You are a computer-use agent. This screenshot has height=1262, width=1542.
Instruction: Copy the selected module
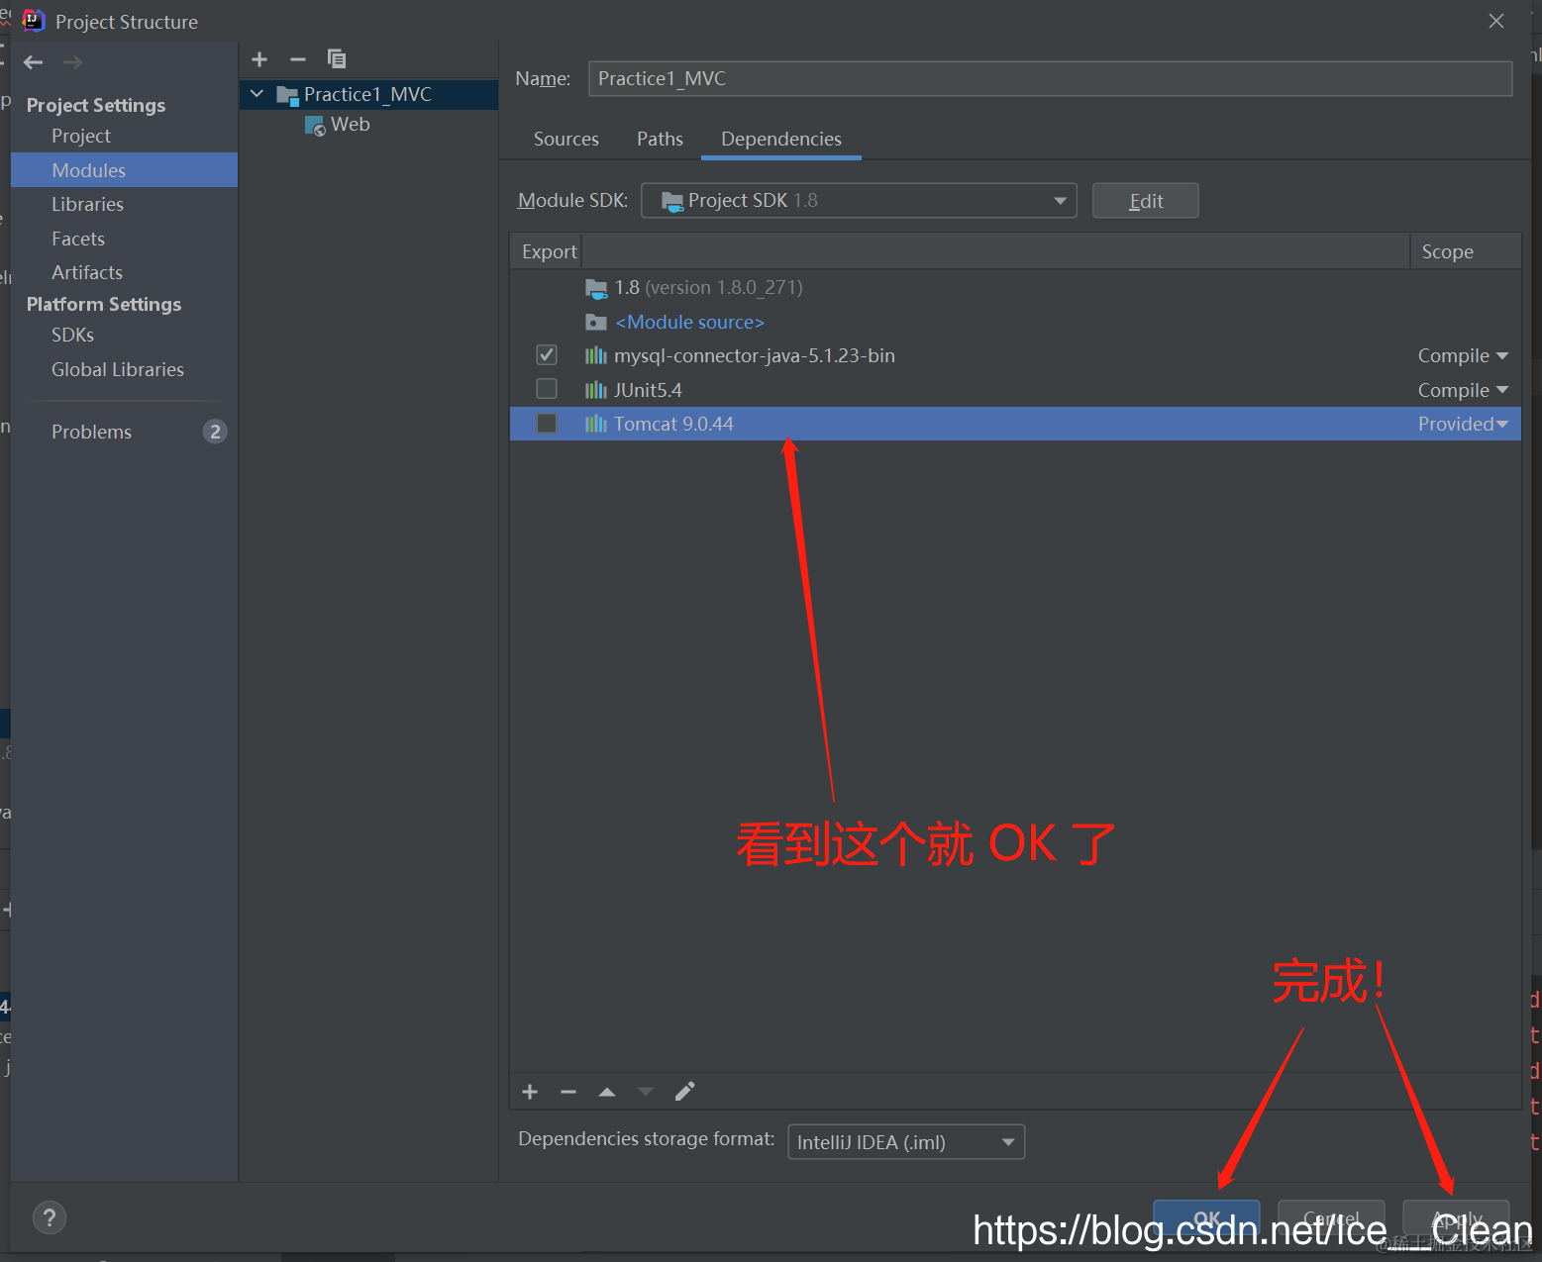337,59
